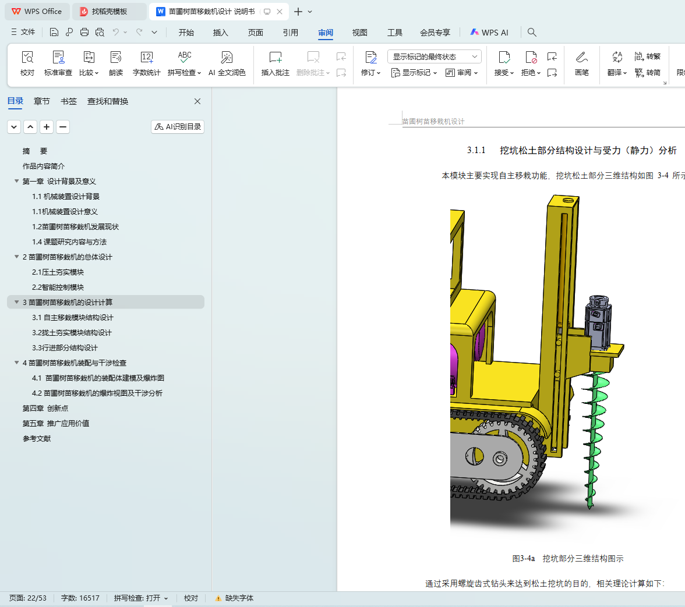Viewport: 685px width, 607px height.
Task: Switch to the 视图 ribbon tab
Action: click(x=360, y=32)
